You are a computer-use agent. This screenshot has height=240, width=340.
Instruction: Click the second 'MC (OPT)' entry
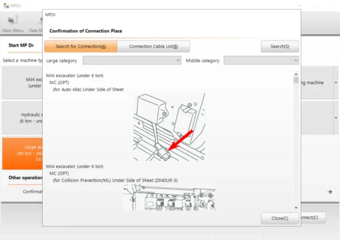[59, 173]
